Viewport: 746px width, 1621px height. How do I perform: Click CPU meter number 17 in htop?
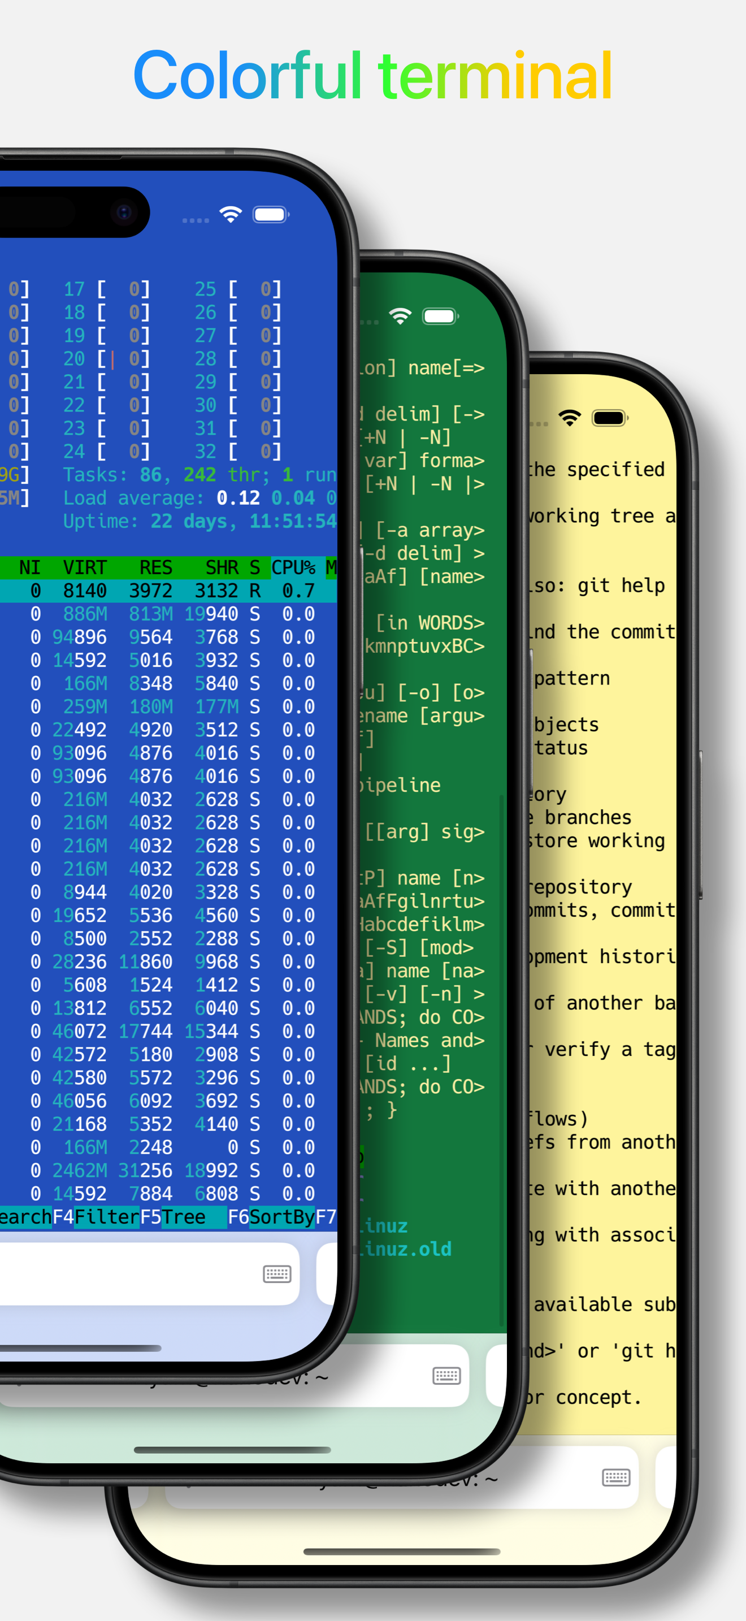coord(106,289)
